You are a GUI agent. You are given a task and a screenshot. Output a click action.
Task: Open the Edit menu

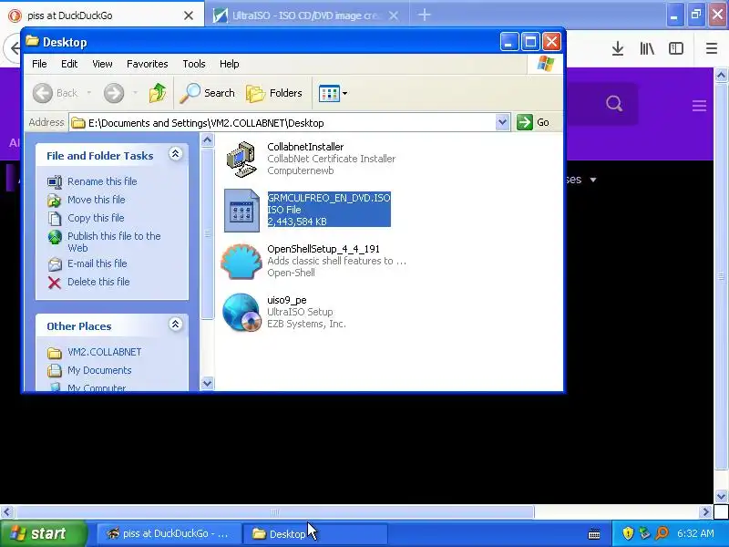pos(69,64)
